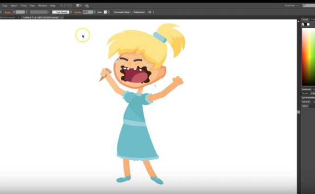Click the orange Opacity label
Screen dimensions: 315x194
tap(78, 12)
